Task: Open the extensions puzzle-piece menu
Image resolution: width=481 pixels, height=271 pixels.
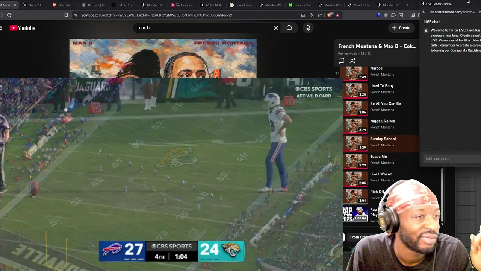Action: click(393, 15)
